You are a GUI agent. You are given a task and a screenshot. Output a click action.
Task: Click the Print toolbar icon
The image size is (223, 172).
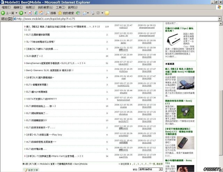click(93, 13)
